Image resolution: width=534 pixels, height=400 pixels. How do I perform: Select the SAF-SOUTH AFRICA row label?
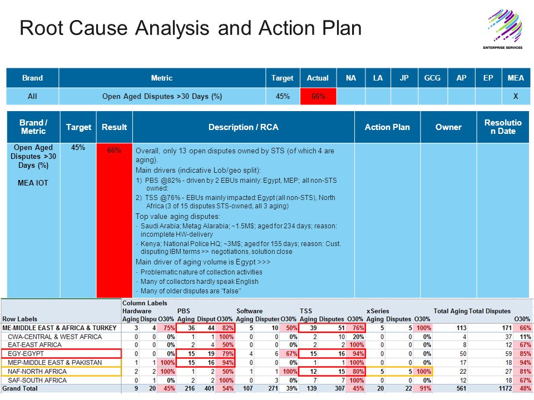click(37, 380)
